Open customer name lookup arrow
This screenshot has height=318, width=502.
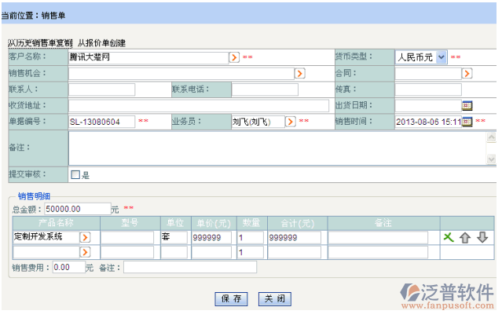(x=233, y=57)
